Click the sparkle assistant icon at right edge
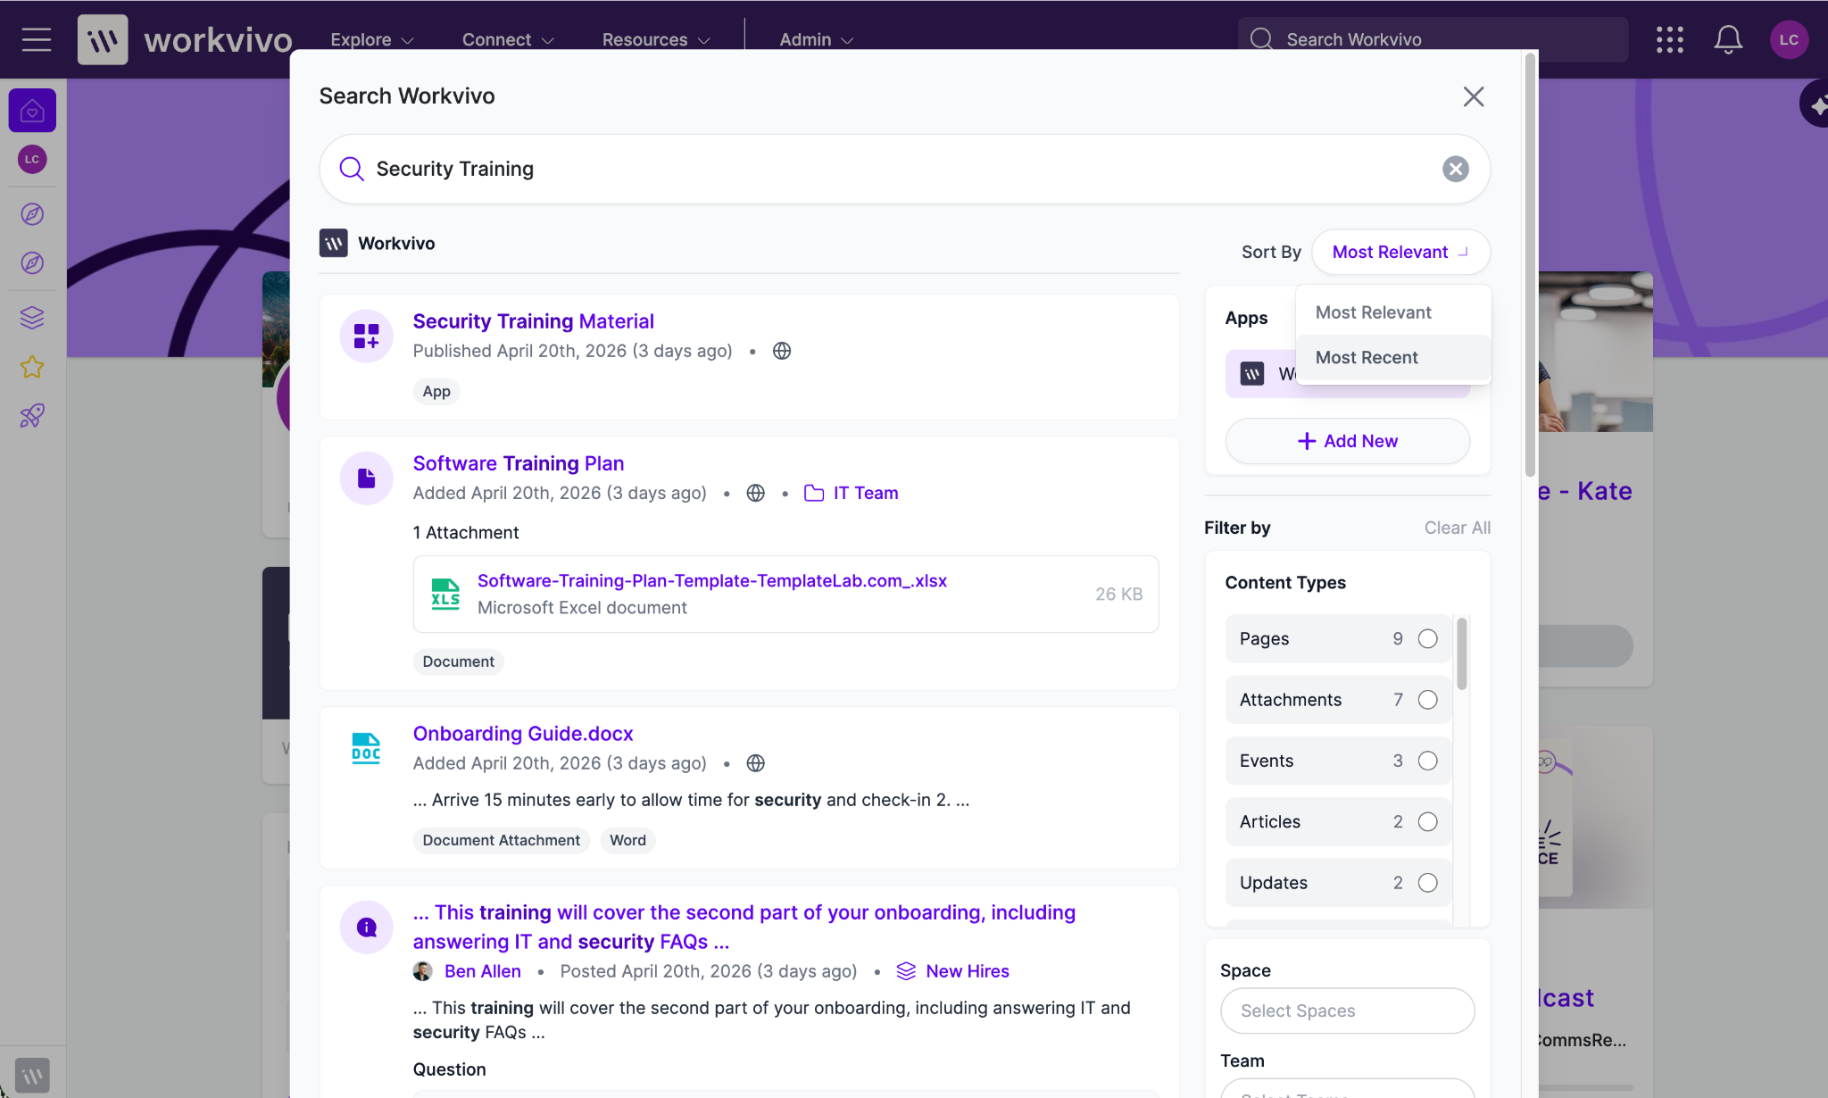The width and height of the screenshot is (1828, 1098). click(1816, 104)
